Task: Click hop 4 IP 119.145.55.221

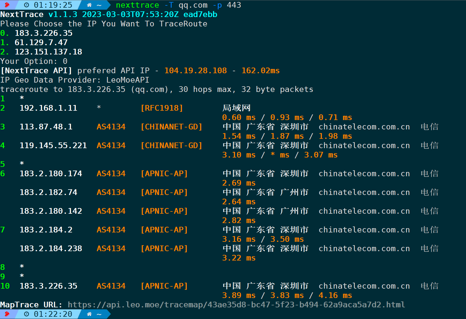Action: pos(53,146)
